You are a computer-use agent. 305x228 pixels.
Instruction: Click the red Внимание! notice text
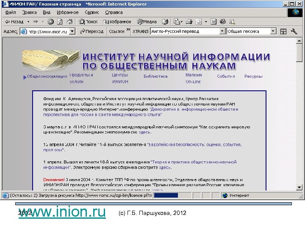point(54,180)
